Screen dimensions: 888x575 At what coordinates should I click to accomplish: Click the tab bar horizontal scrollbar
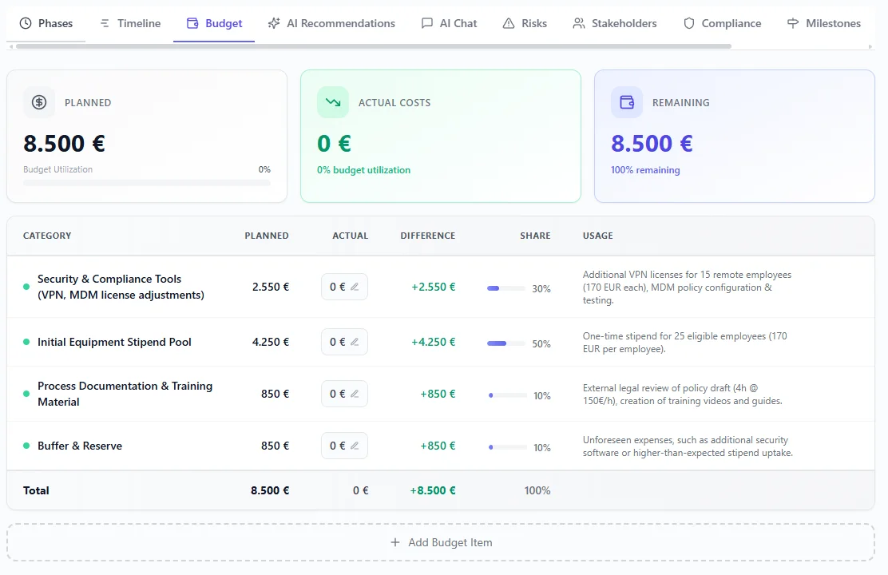click(x=373, y=46)
